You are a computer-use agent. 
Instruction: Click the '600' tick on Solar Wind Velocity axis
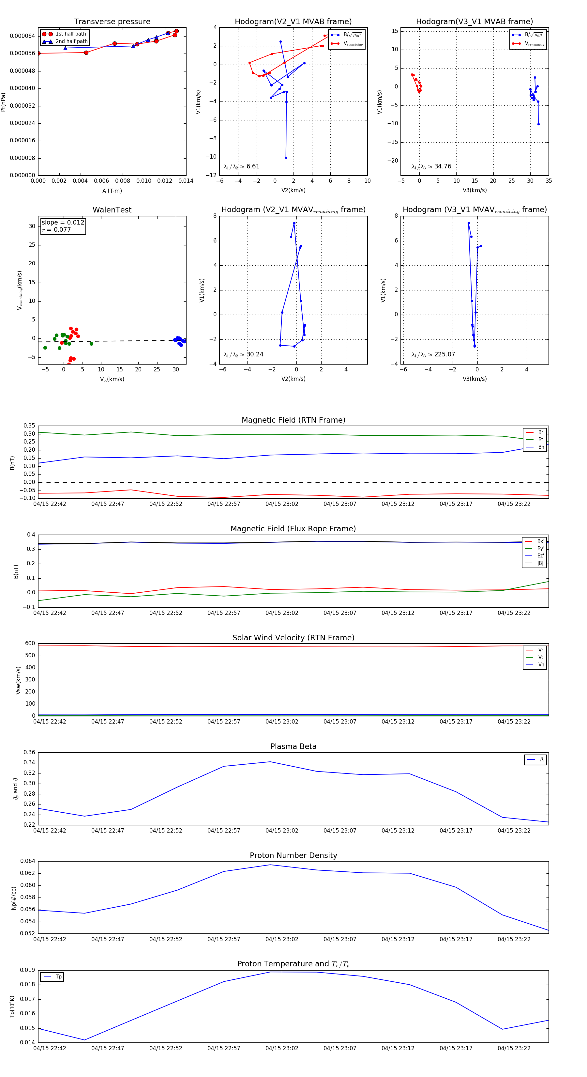click(31, 644)
